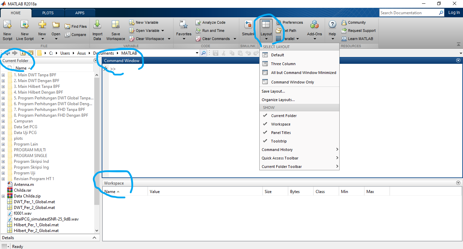Open the Open Variable dropdown arrow
463x249 pixels.
click(x=163, y=31)
